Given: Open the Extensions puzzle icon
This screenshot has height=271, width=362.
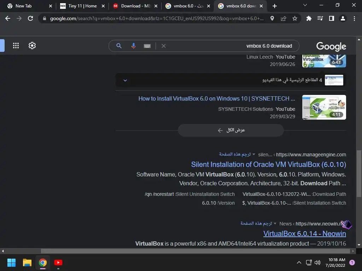Looking at the screenshot, I should click(309, 18).
